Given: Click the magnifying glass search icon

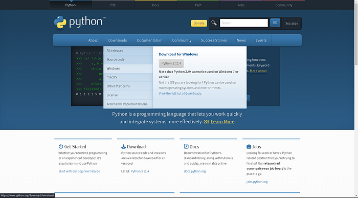Looking at the screenshot, I should coord(214,23).
